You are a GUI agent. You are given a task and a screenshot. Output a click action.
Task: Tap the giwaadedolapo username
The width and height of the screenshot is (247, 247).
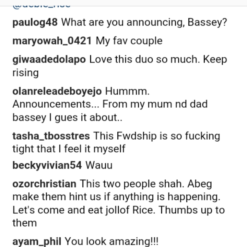click(49, 59)
